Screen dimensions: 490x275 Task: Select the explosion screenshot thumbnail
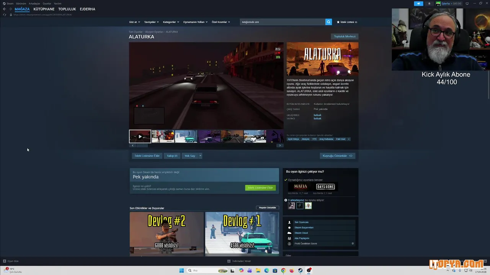click(x=163, y=136)
